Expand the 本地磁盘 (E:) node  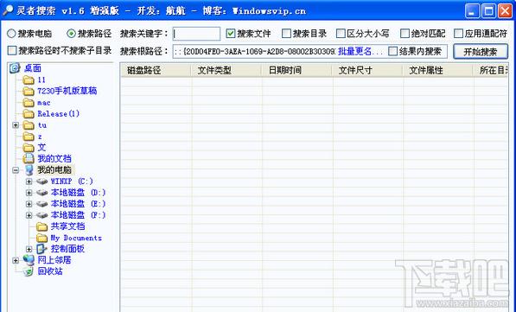click(29, 204)
